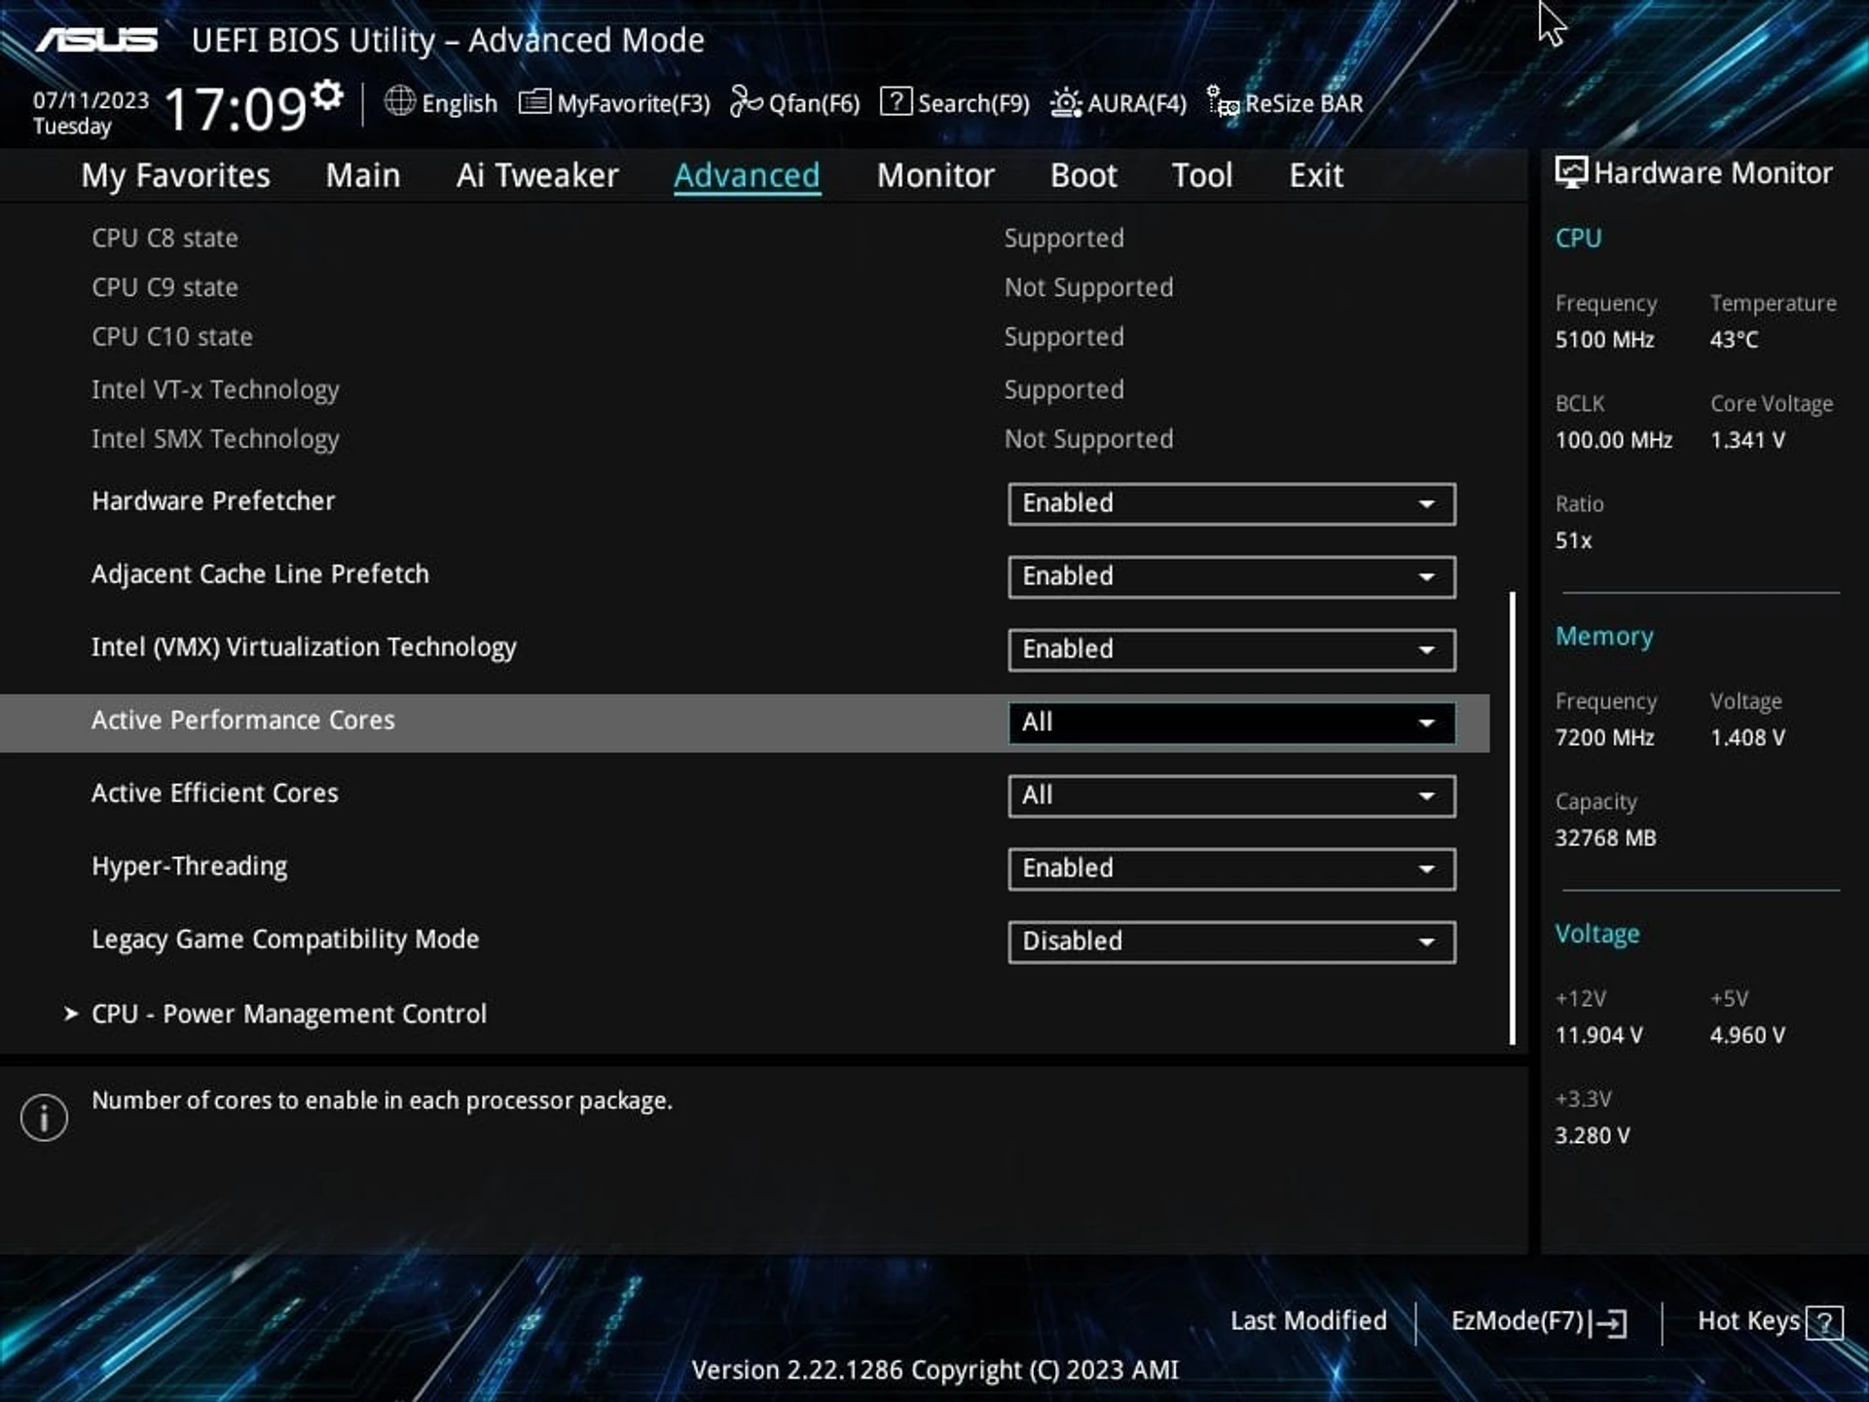Click the MyFavorite list icon

point(534,101)
